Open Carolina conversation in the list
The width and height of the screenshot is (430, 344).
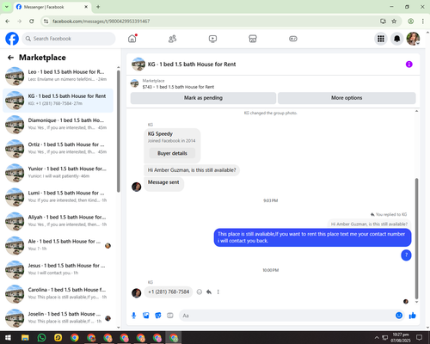click(58, 294)
